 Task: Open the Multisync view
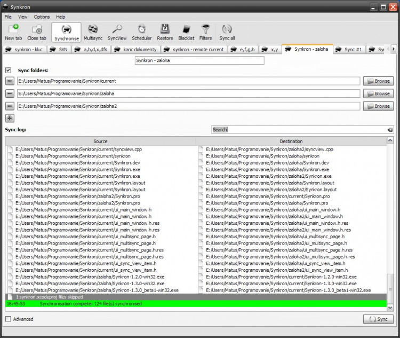(x=93, y=33)
